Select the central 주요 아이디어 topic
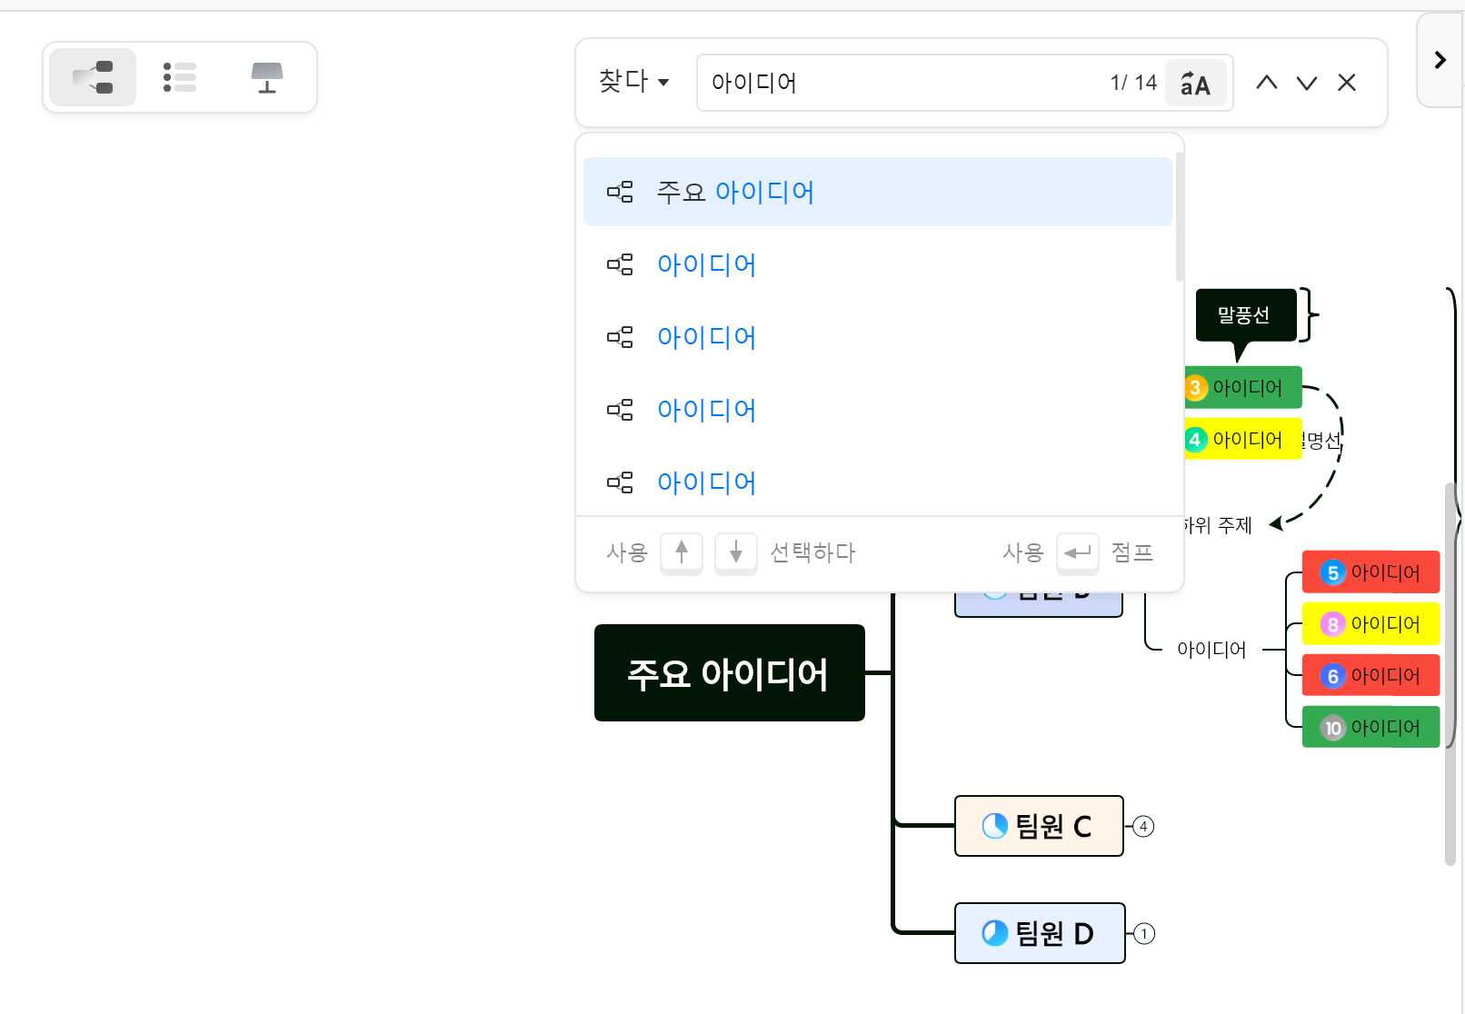This screenshot has height=1014, width=1465. pos(730,673)
